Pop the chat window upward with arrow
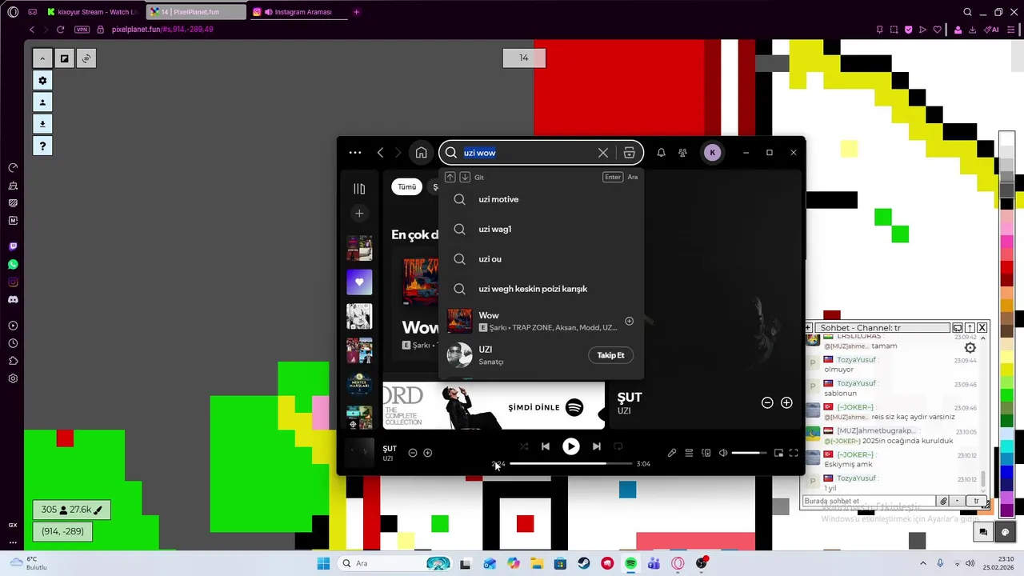Screen dimensions: 1024x576 coord(970,328)
